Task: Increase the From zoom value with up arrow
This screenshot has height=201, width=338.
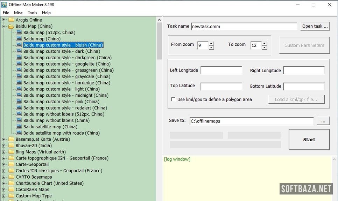Action: pyautogui.click(x=211, y=43)
